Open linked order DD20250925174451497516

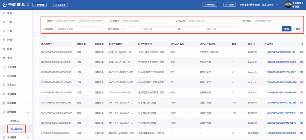pyautogui.click(x=281, y=113)
